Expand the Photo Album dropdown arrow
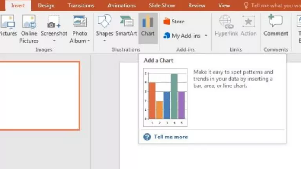Image resolution: width=301 pixels, height=169 pixels. [89, 41]
